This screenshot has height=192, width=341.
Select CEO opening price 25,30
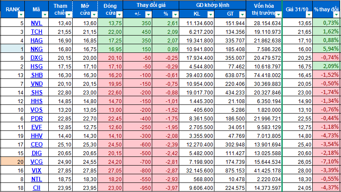pyautogui.click(x=85, y=145)
